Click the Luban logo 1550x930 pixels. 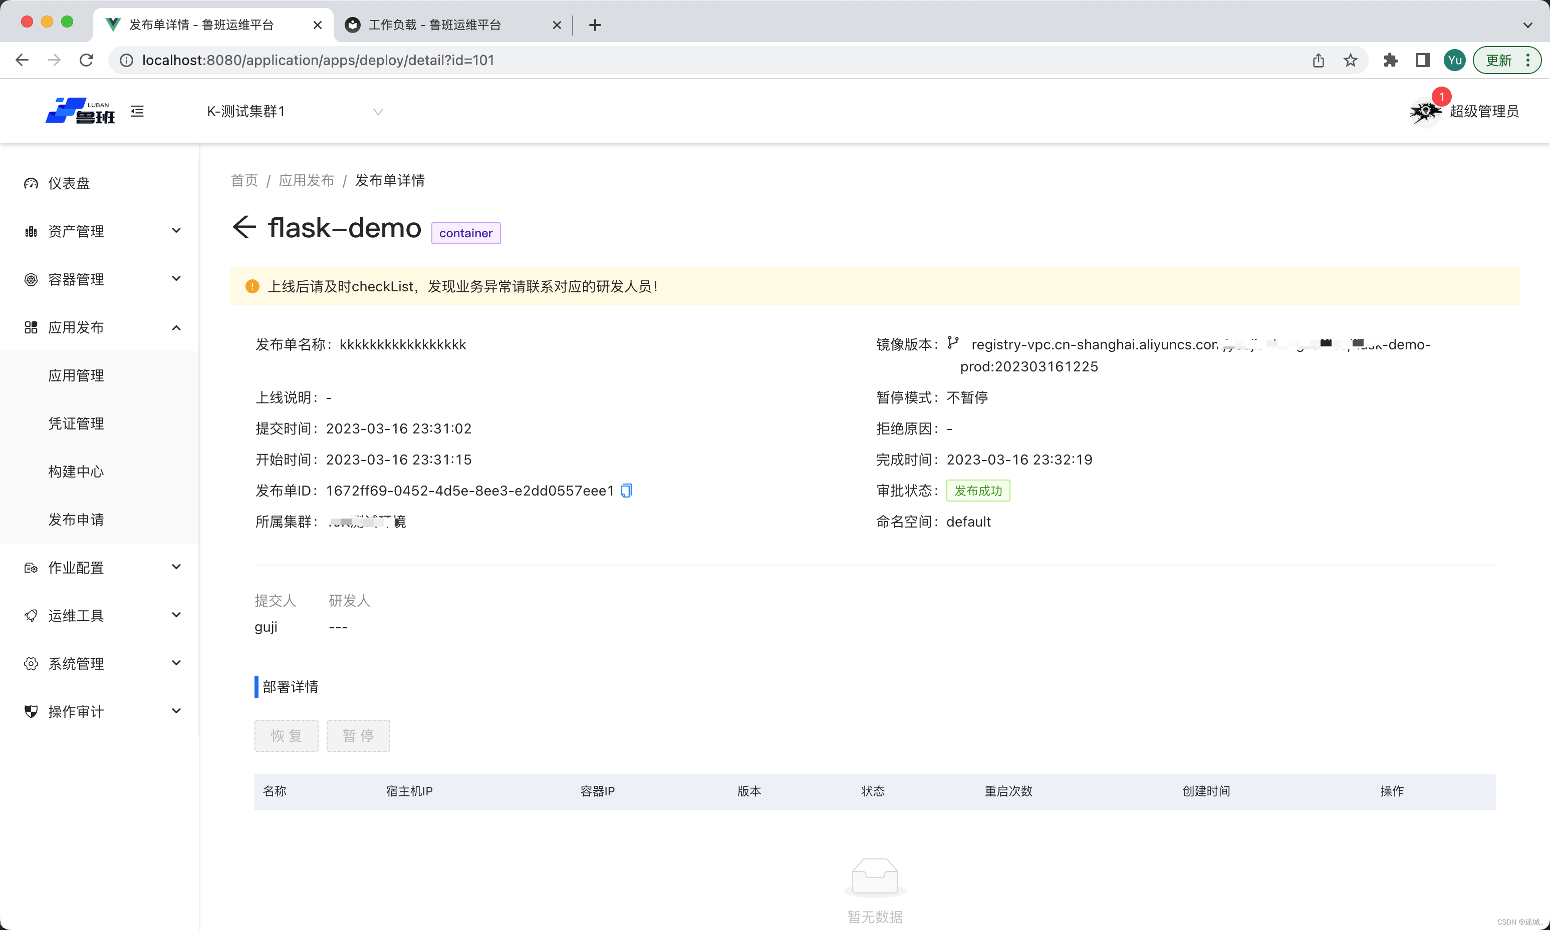click(80, 111)
